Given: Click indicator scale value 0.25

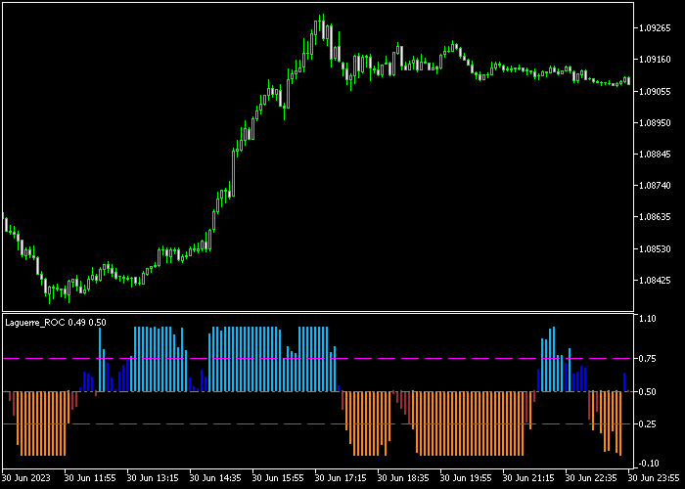Looking at the screenshot, I should coord(648,424).
